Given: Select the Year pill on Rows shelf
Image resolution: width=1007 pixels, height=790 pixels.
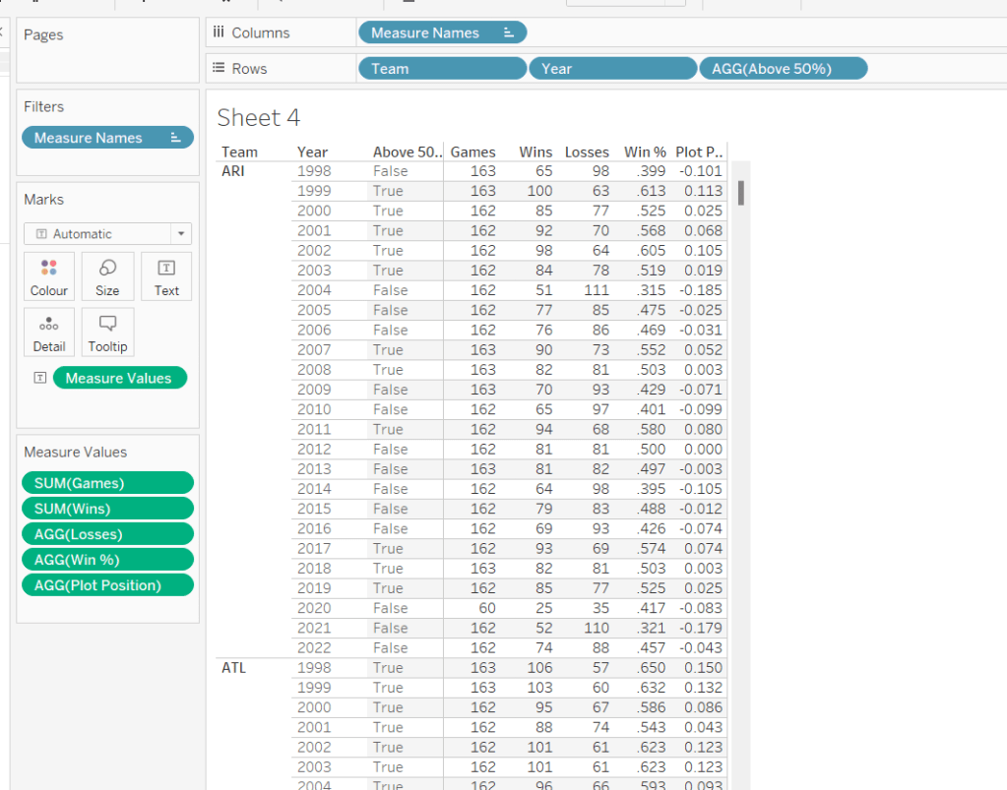Looking at the screenshot, I should click(612, 69).
